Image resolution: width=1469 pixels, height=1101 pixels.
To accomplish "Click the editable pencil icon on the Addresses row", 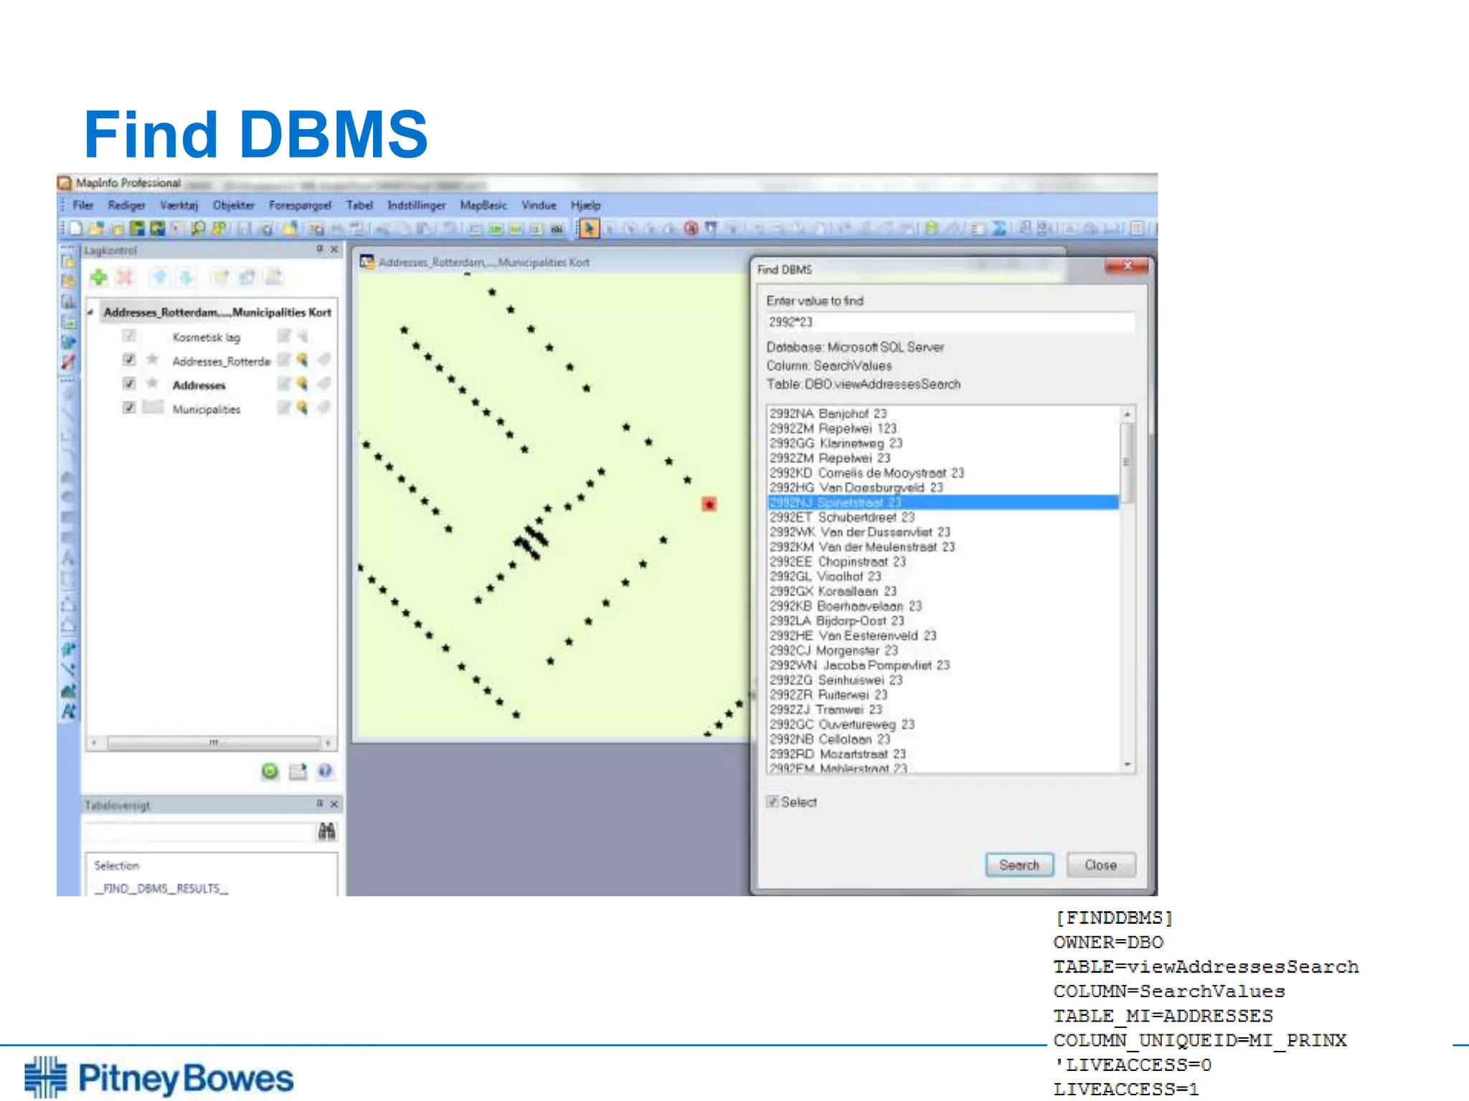I will (x=284, y=384).
